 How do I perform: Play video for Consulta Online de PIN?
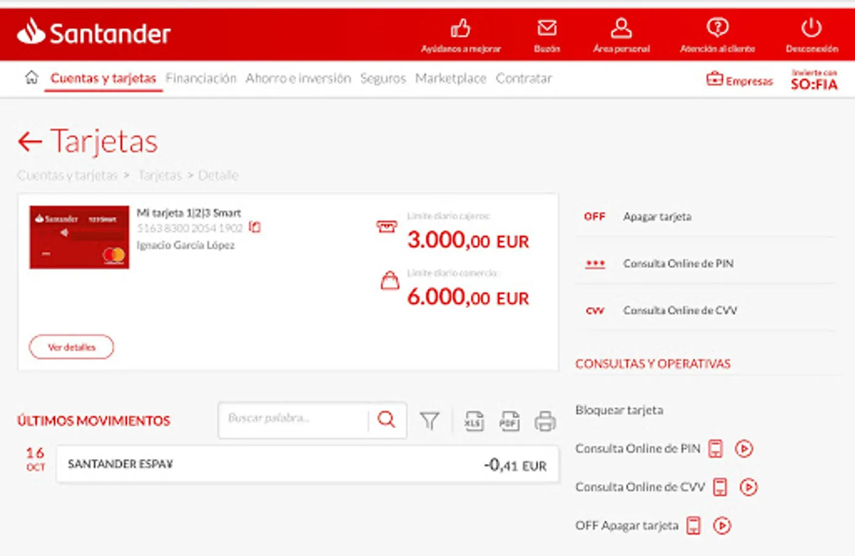[x=744, y=449]
